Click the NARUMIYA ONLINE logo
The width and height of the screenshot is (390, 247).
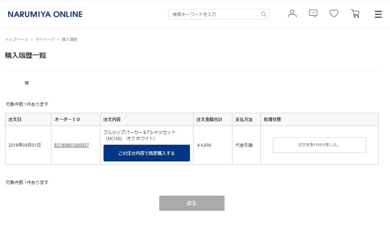(45, 14)
